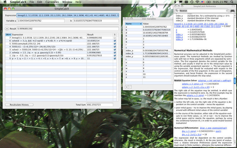Click the menu bar clock showing 9:05:23 PM
237x148 pixels.
[x=220, y=2]
